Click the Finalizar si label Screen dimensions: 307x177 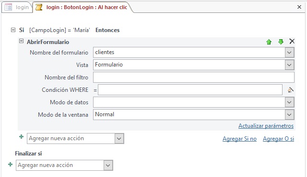coord(28,154)
